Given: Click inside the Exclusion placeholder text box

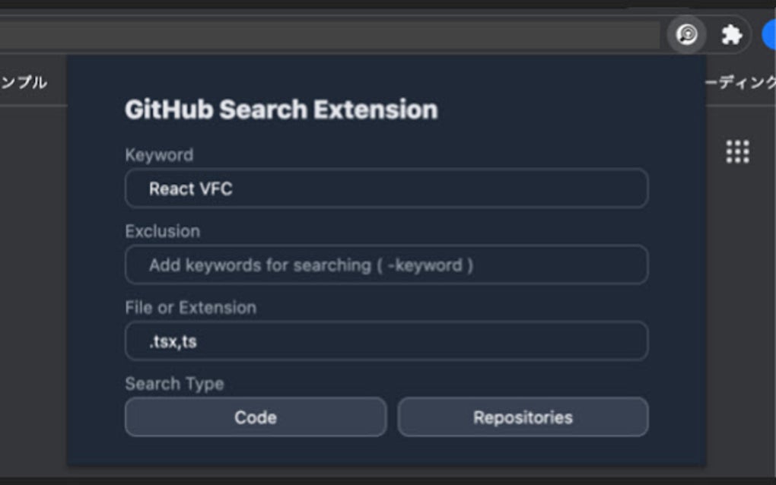Looking at the screenshot, I should 384,264.
